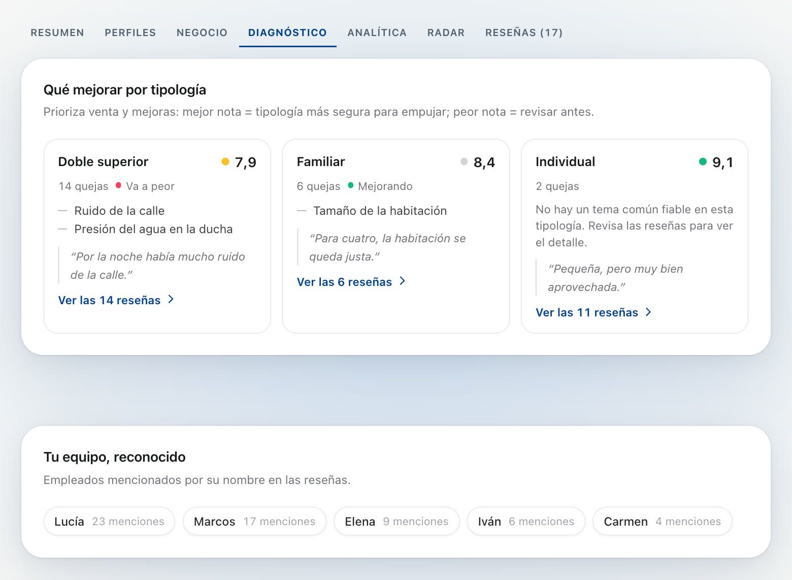Viewport: 792px width, 580px height.
Task: Click the green score dot beside 9,1
Action: pyautogui.click(x=703, y=162)
